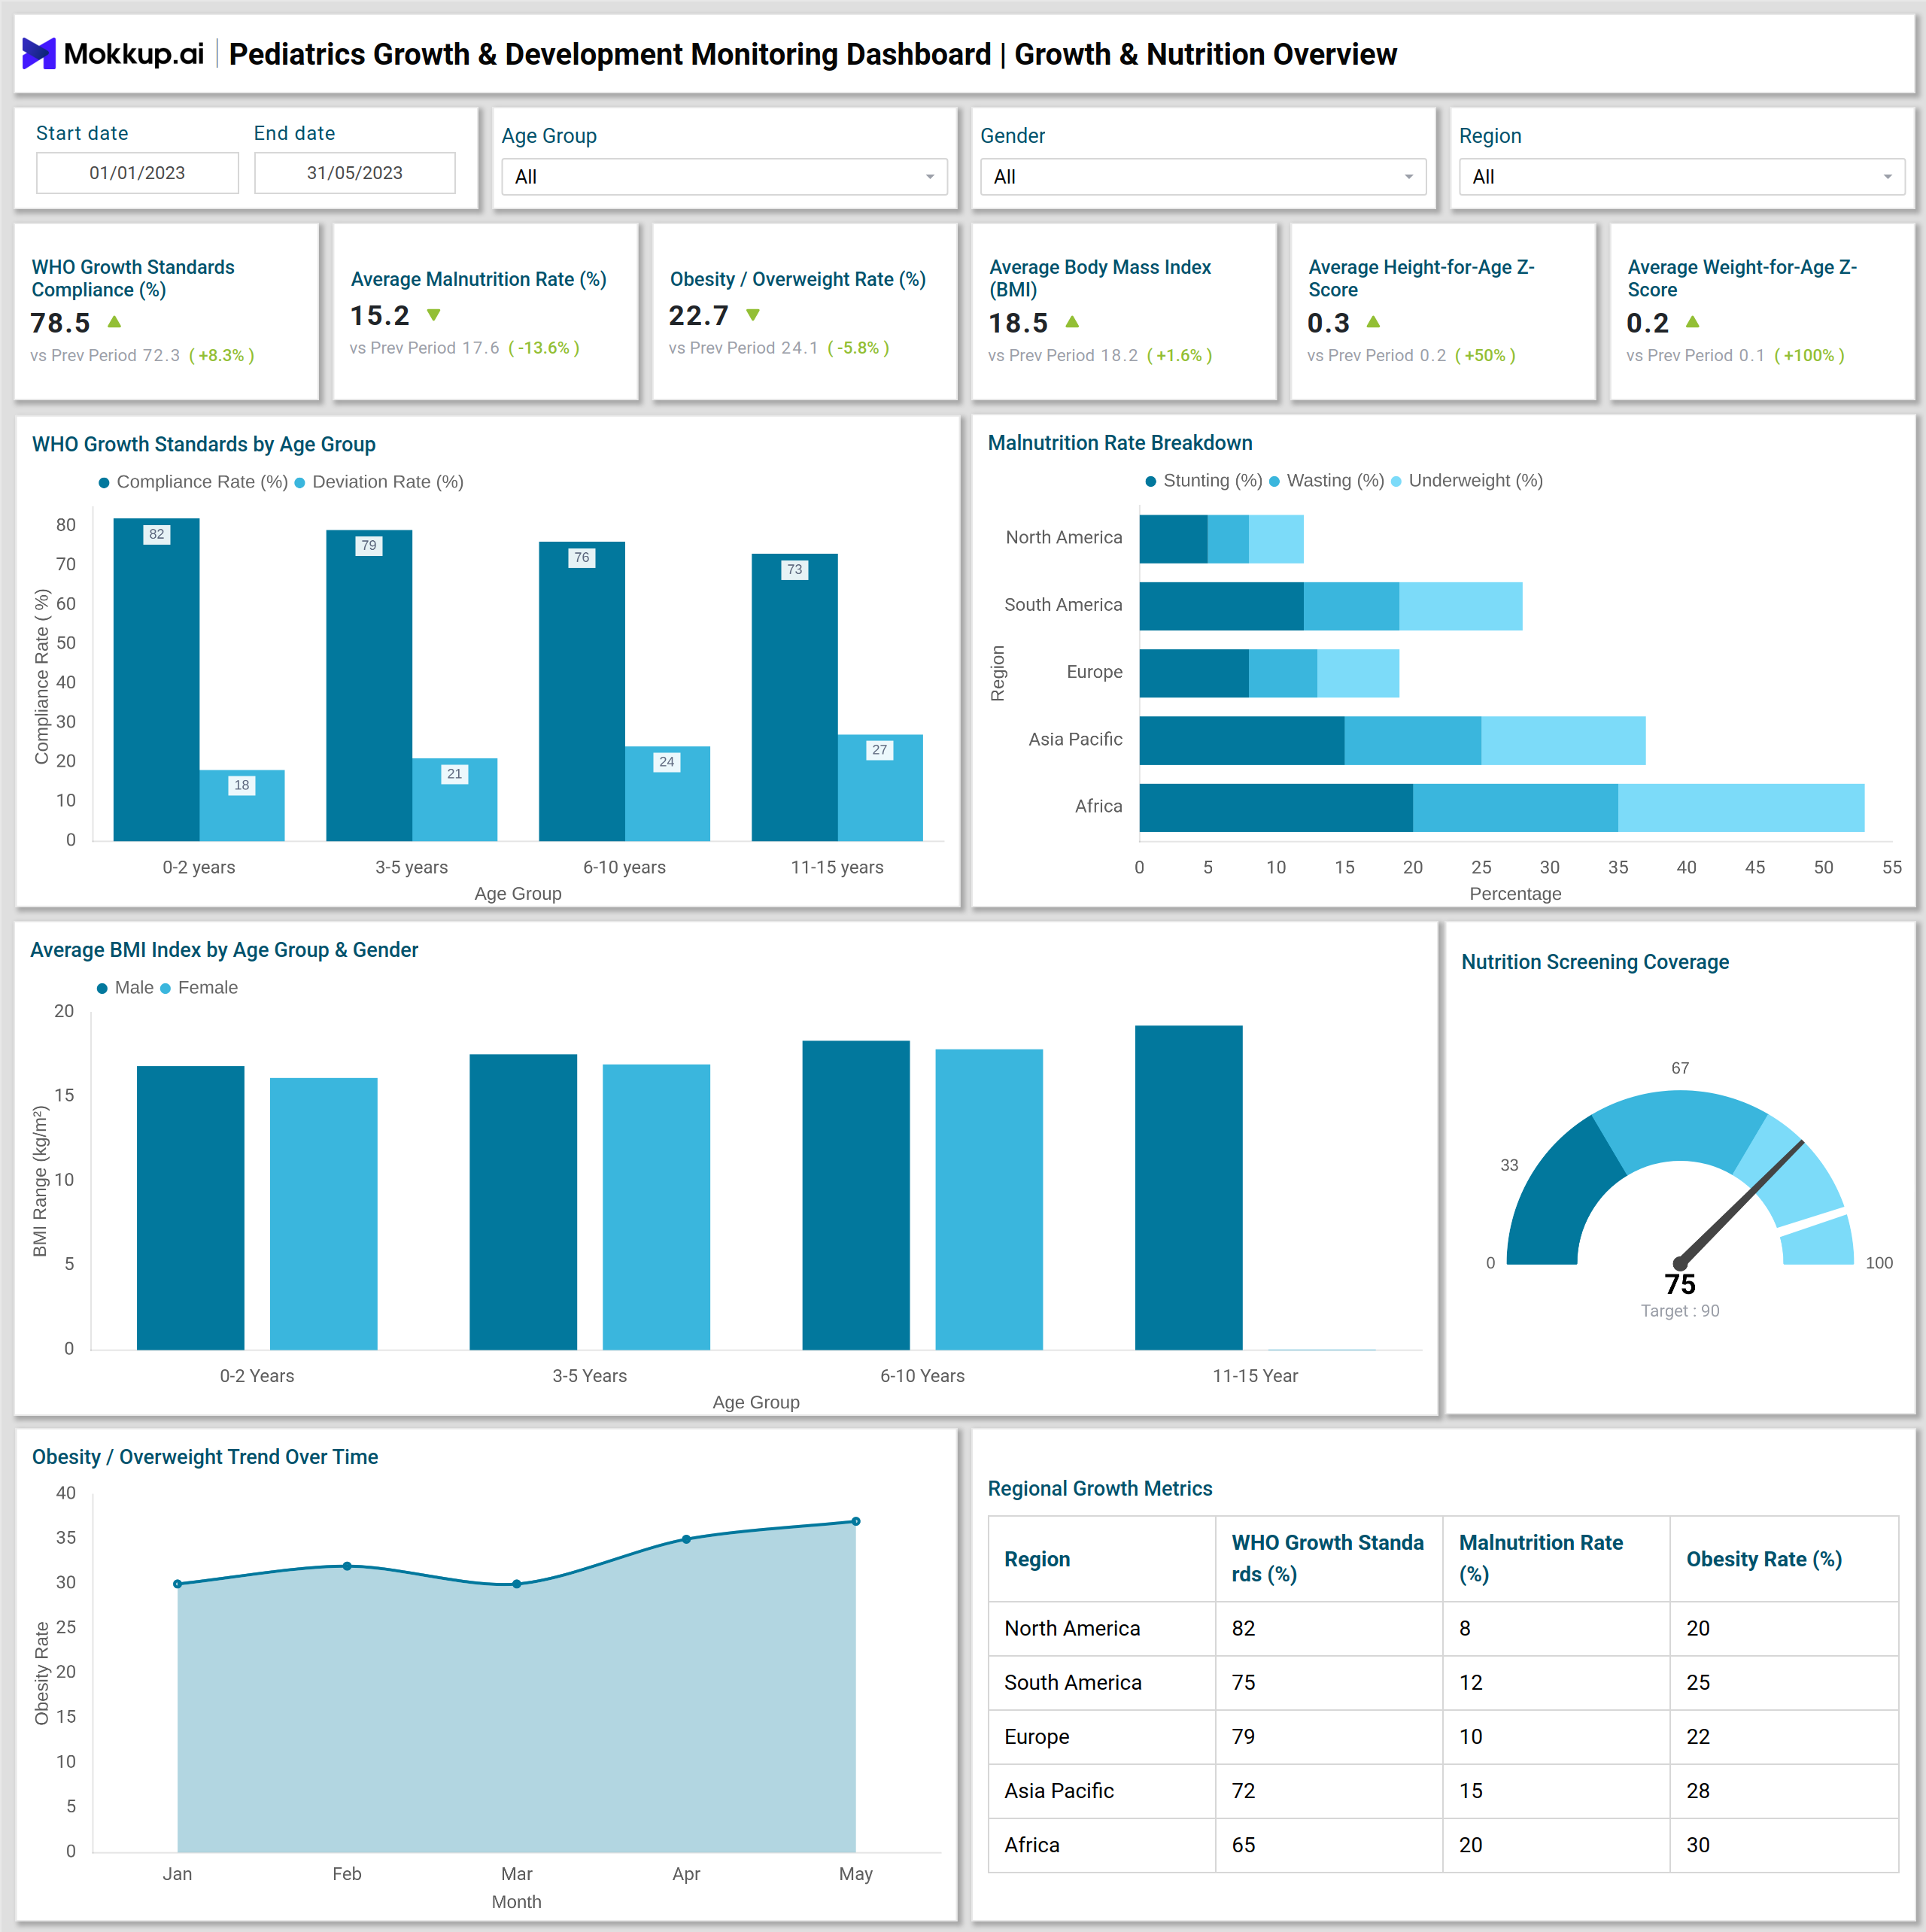Click the May data point on obesity trend
The height and width of the screenshot is (1932, 1926).
click(856, 1522)
